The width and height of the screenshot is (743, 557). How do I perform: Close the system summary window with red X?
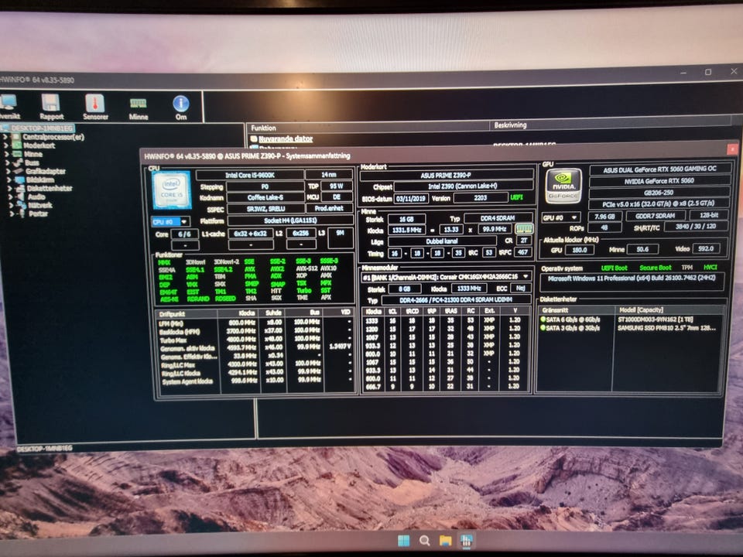click(732, 149)
